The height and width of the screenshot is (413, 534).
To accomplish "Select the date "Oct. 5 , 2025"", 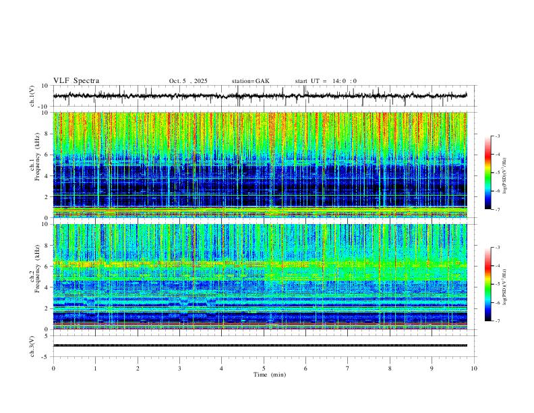I will 188,81.
